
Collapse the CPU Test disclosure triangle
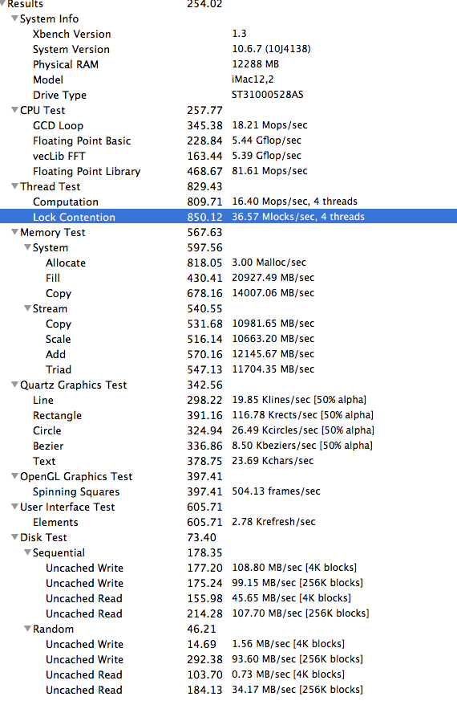tap(14, 110)
